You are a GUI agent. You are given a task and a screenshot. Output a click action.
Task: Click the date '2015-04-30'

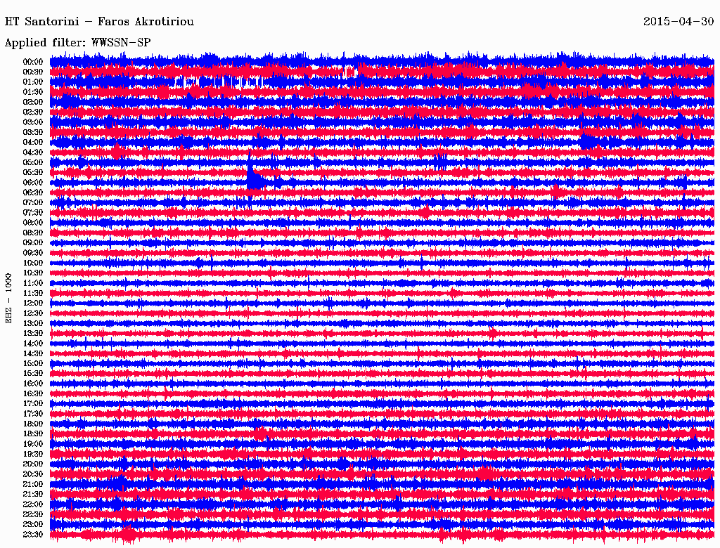click(x=679, y=22)
